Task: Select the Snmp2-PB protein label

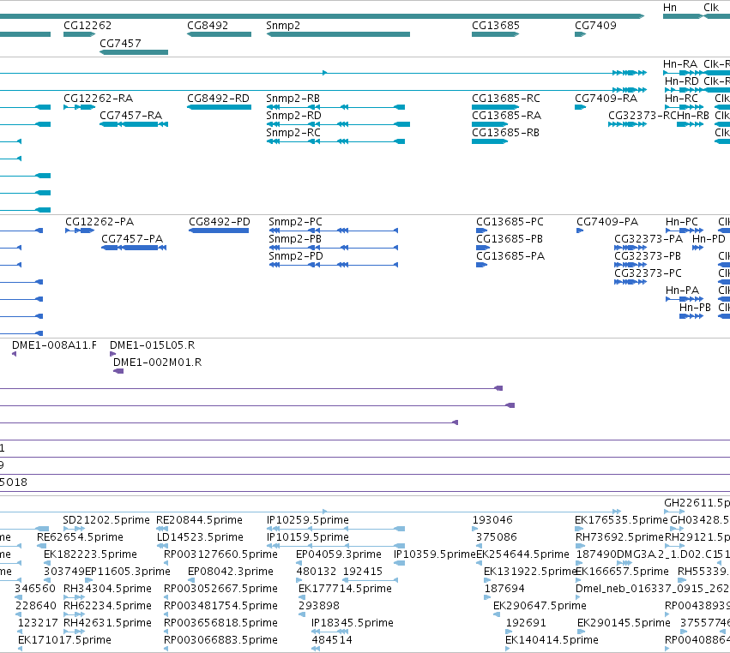Action: (295, 239)
